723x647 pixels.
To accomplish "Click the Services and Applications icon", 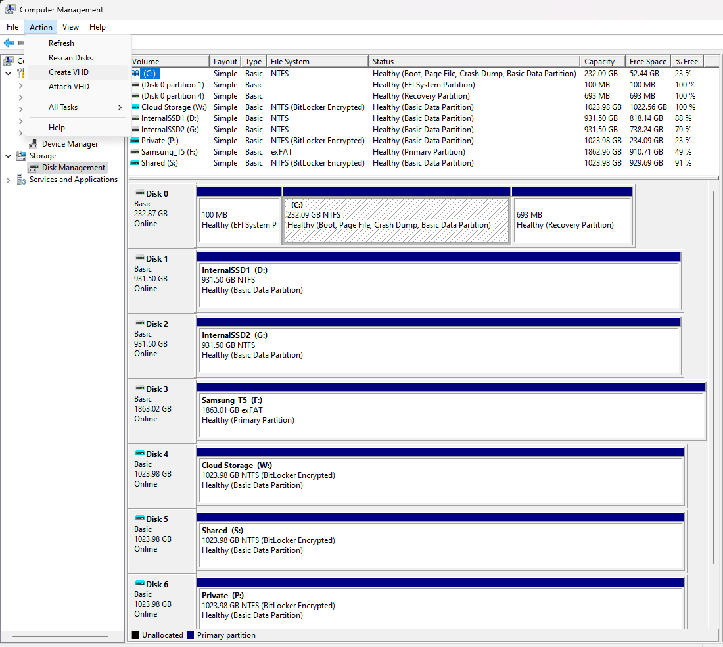I will point(22,180).
